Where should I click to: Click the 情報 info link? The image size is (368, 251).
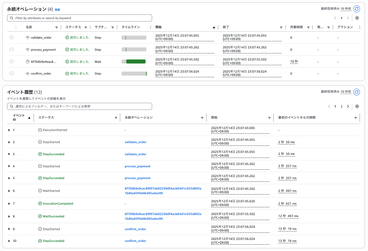57,10
